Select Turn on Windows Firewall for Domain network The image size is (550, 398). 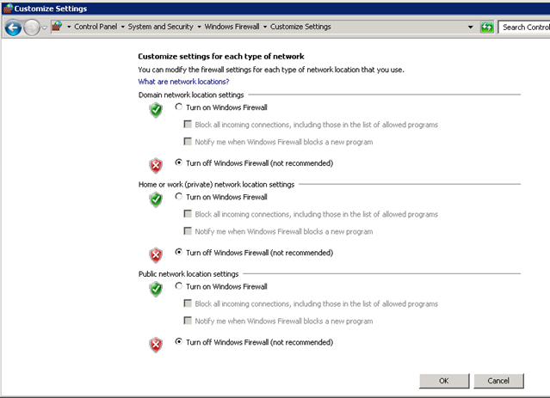[178, 107]
